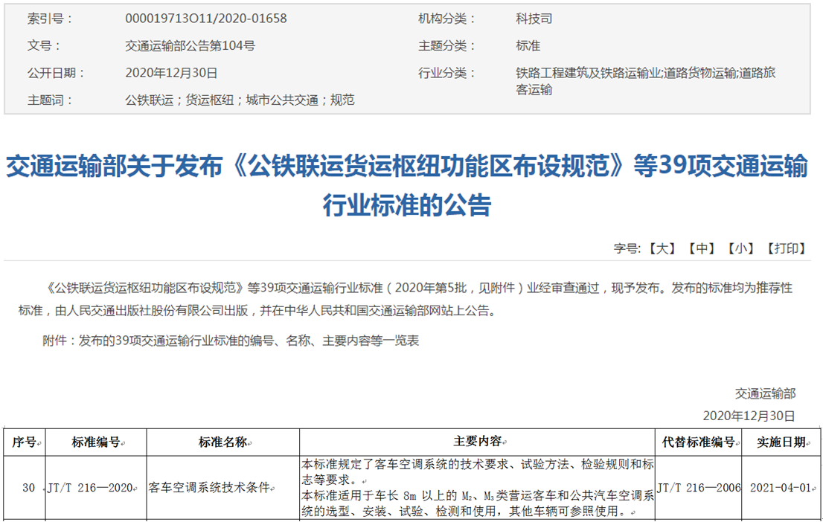This screenshot has height=522, width=823.
Task: Click the 打印 print link
Action: pos(787,248)
